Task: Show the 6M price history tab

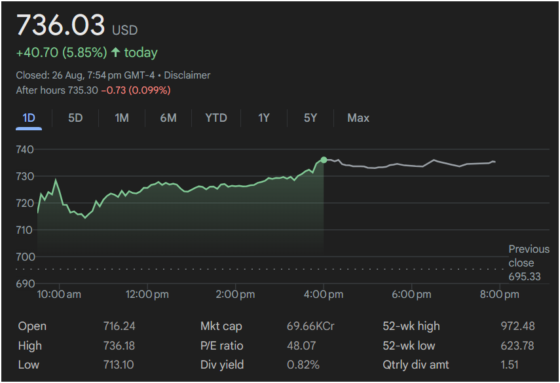Action: [x=168, y=118]
